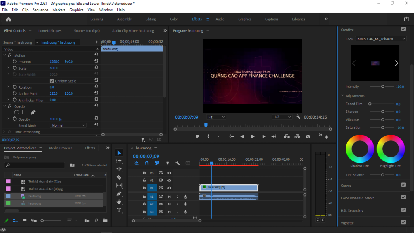Viewport: 414px width, 233px height.
Task: Toggle track output visibility eye on V2
Action: point(169,180)
